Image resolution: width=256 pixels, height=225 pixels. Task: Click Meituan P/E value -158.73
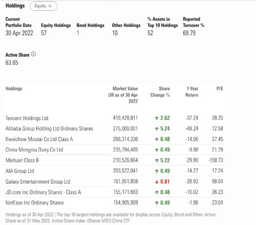point(216,160)
